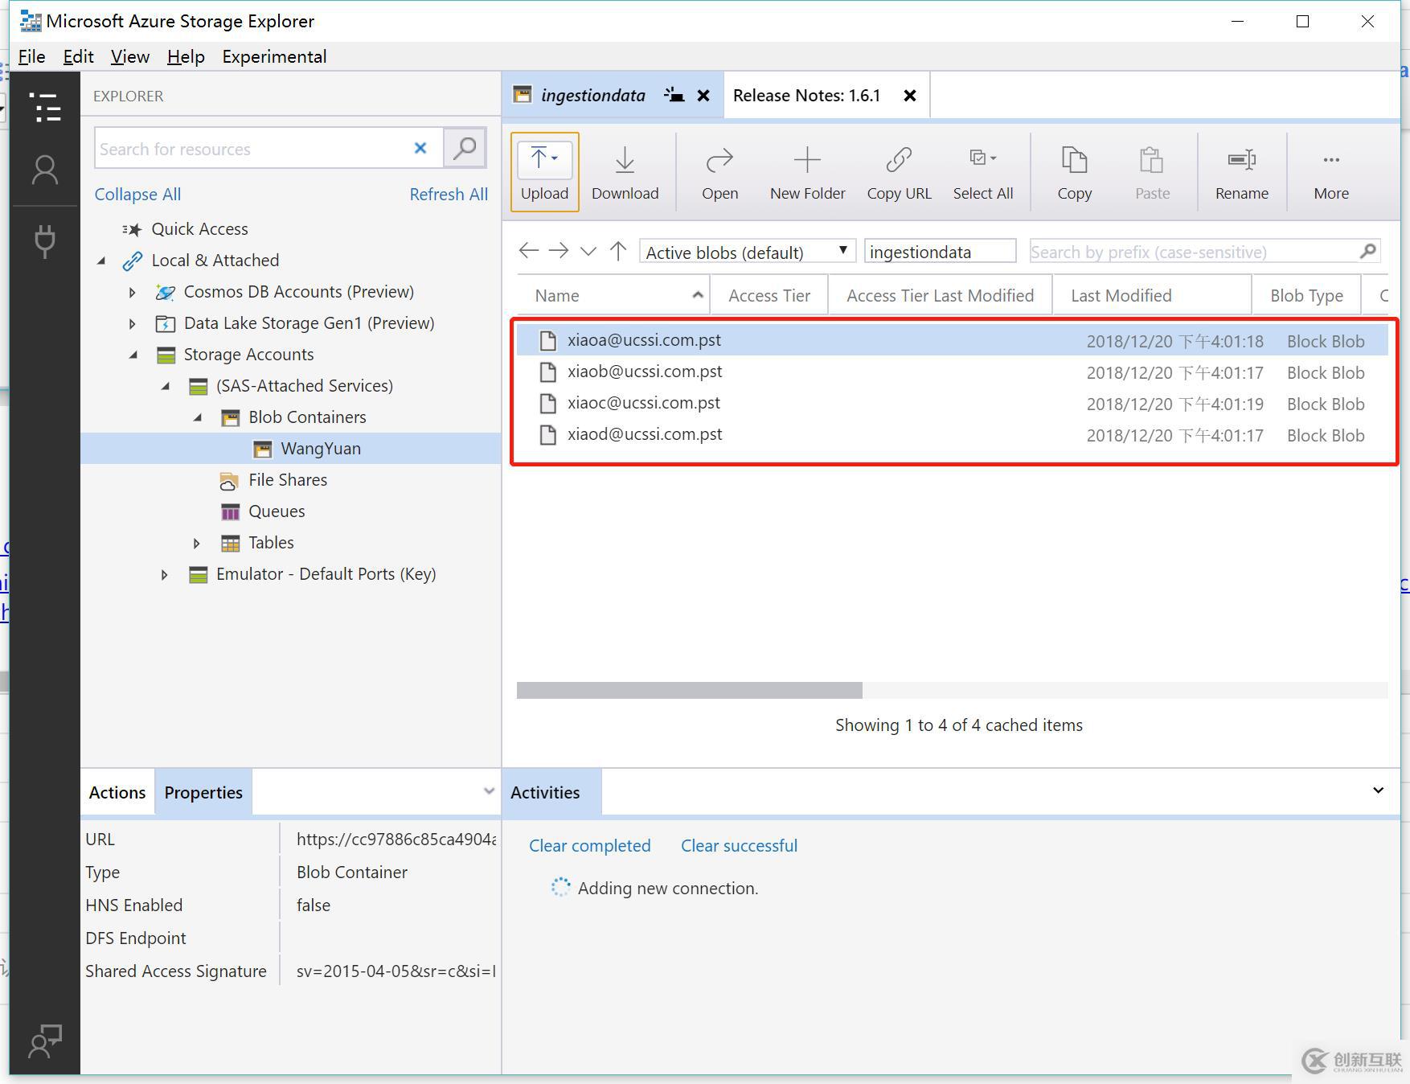Click the Clear completed link

[589, 846]
